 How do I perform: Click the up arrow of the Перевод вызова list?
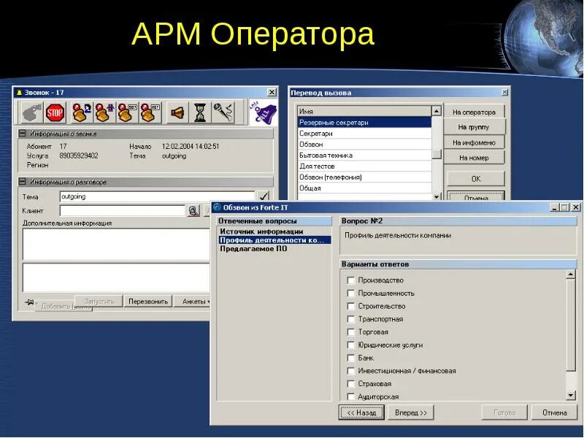(437, 111)
